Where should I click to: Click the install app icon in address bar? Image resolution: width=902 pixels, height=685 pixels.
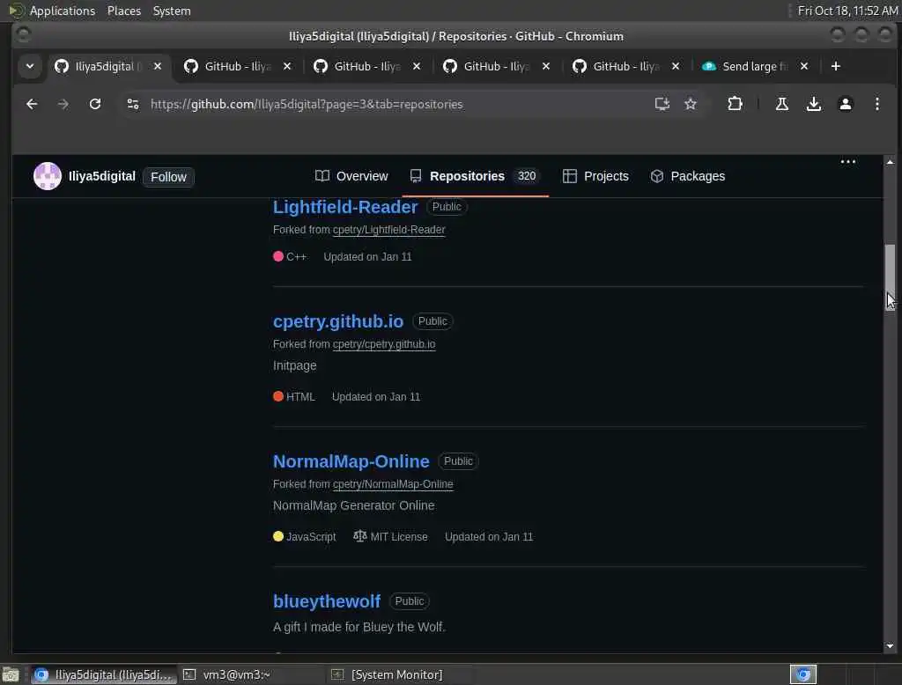click(662, 104)
